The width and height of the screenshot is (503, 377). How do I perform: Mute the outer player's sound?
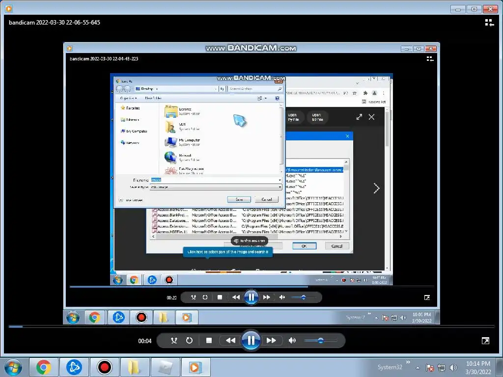tap(292, 341)
